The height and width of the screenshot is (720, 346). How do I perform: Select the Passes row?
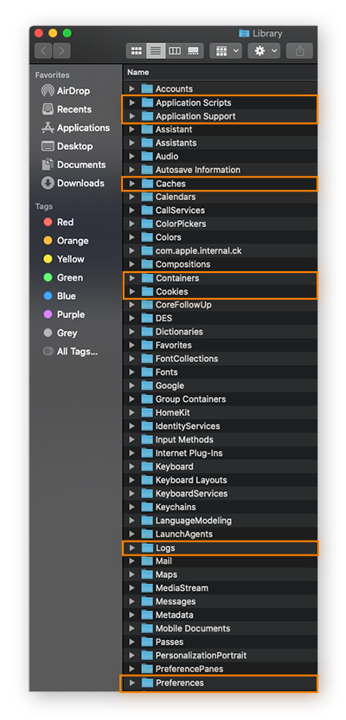point(220,642)
